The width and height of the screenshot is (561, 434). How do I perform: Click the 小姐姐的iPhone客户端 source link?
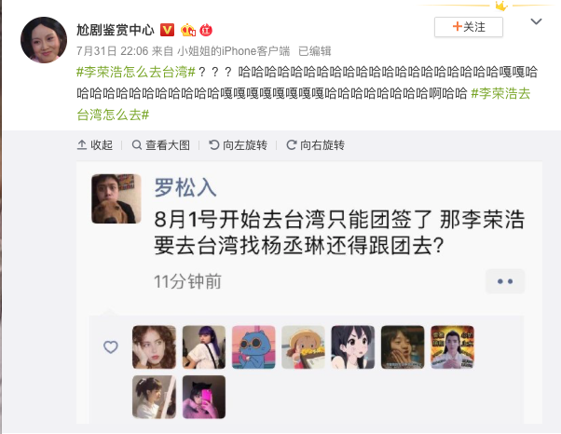[234, 51]
